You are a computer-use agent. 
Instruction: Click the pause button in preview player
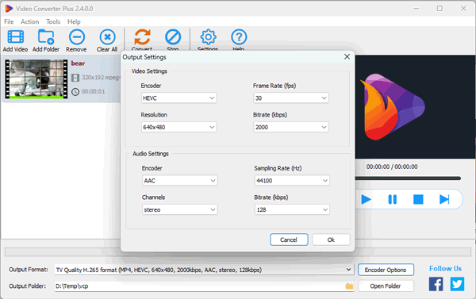[x=392, y=199]
